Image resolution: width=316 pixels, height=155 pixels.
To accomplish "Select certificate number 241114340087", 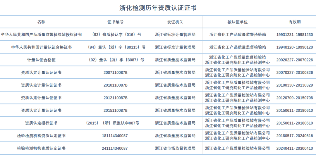I will tap(115, 148).
